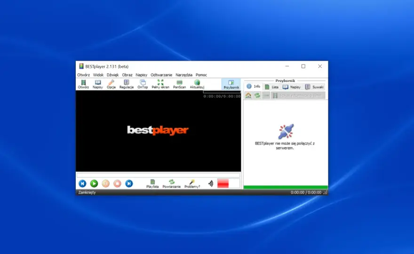
Task: Click the Zamknięty status text
Action: [87, 192]
